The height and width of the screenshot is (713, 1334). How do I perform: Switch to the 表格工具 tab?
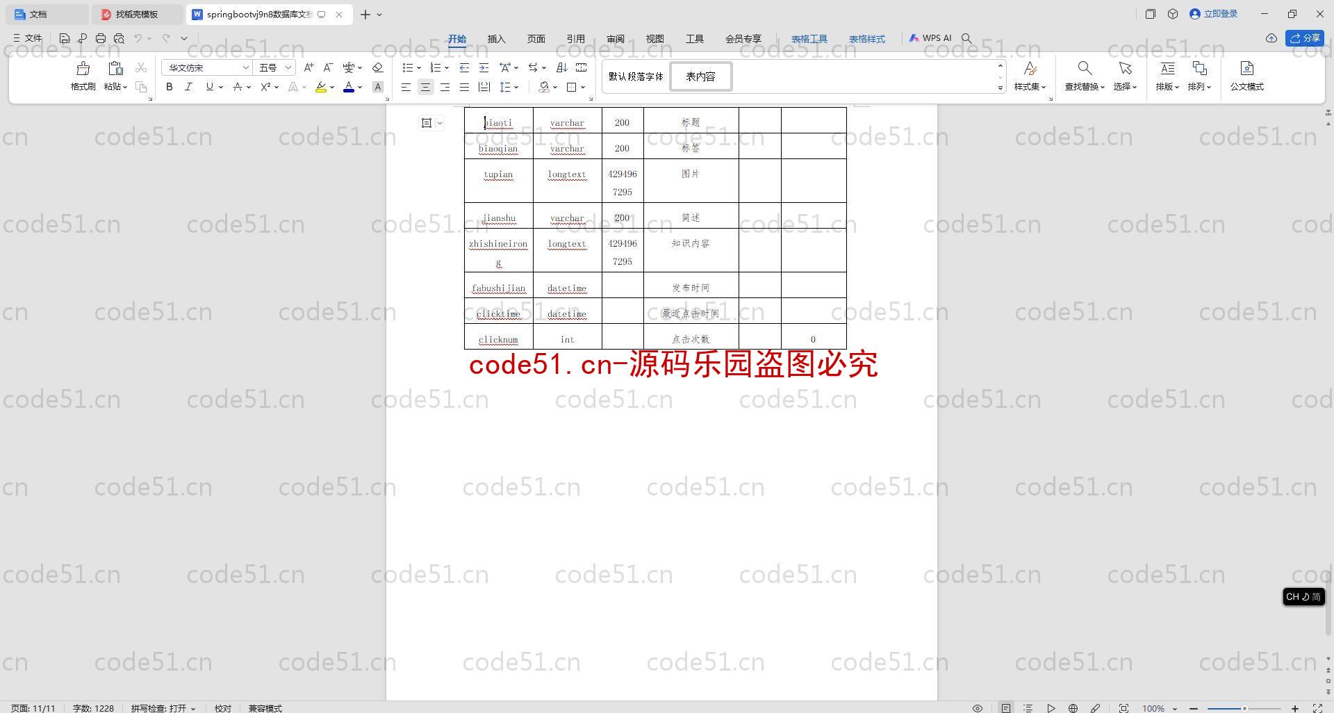tap(809, 39)
